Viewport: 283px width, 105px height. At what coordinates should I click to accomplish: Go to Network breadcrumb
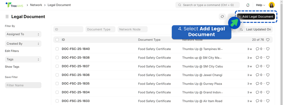tap(36, 5)
